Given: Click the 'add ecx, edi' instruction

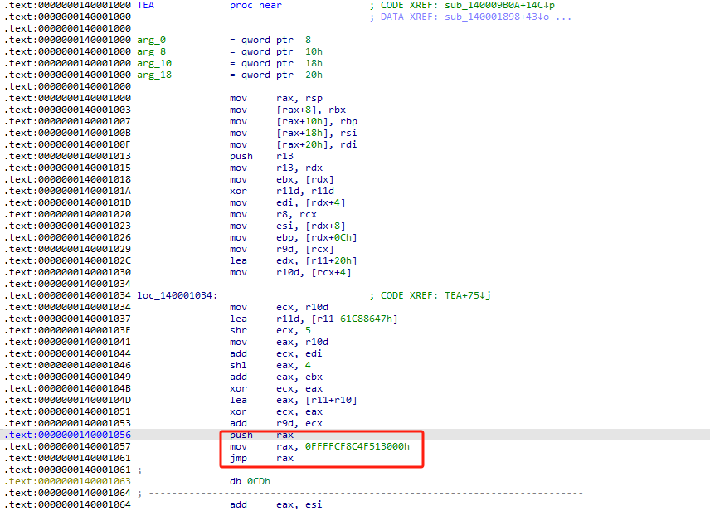Looking at the screenshot, I should pyautogui.click(x=276, y=354).
